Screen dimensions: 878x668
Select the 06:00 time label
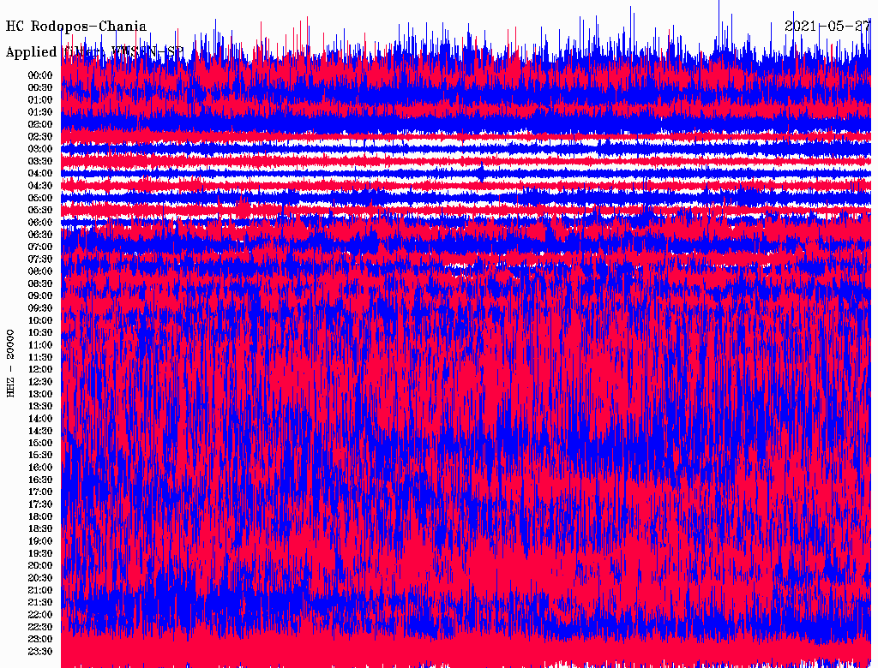click(x=40, y=223)
